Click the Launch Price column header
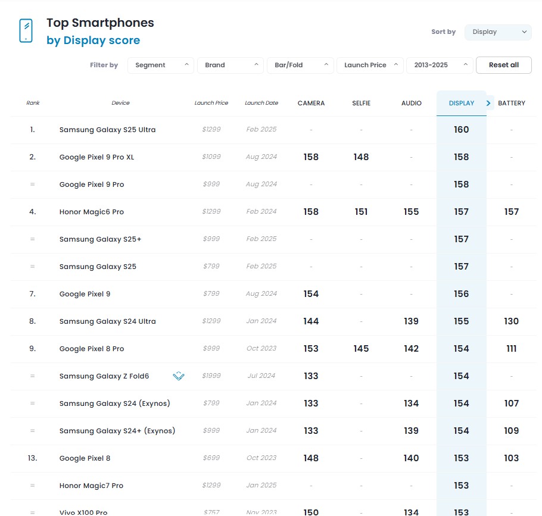 pyautogui.click(x=211, y=103)
